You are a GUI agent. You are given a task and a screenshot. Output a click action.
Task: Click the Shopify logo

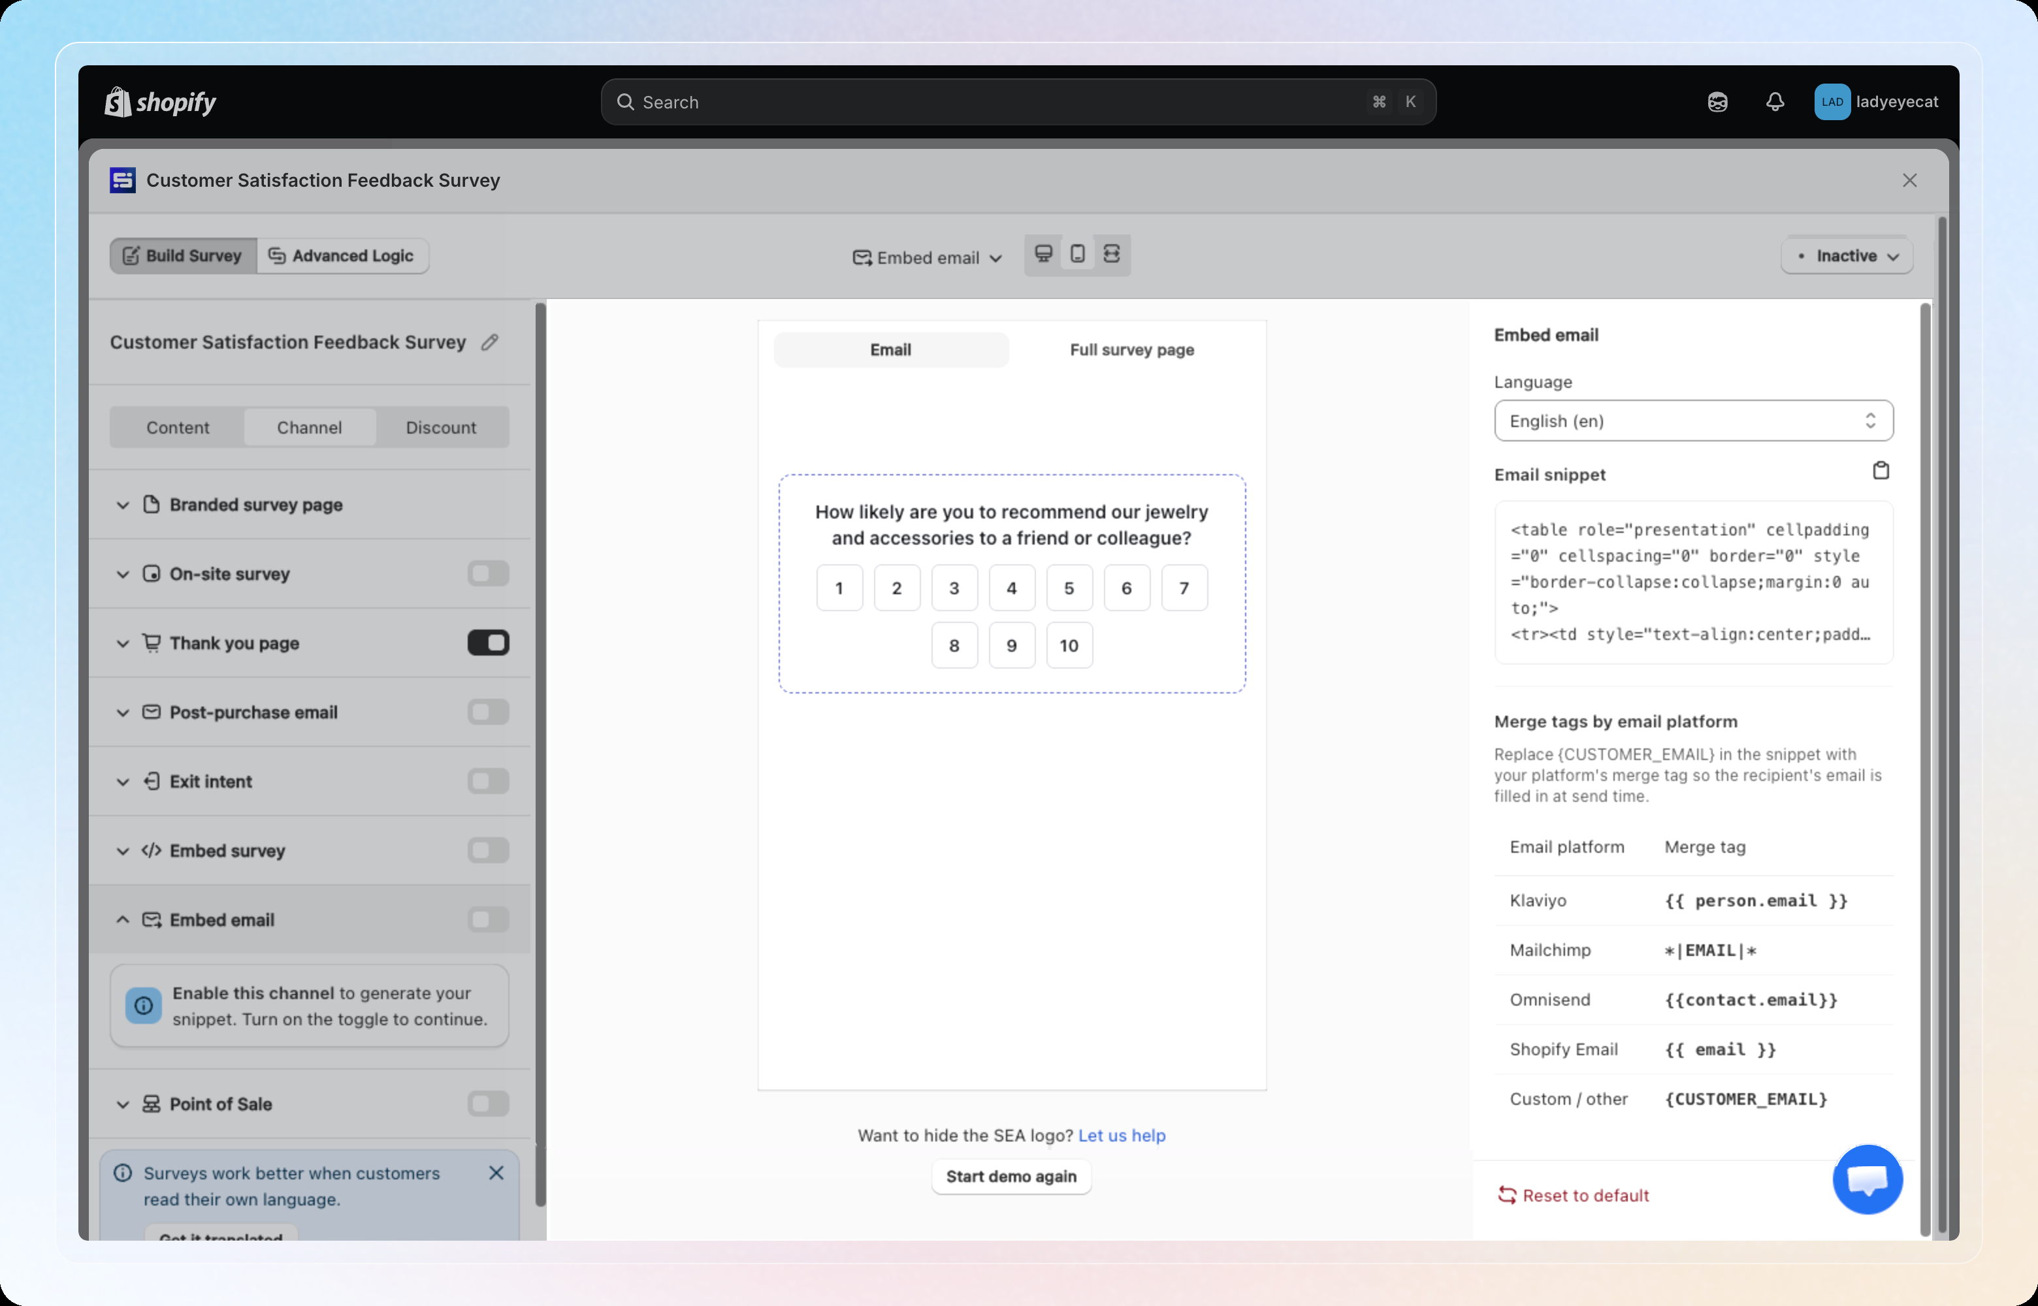(160, 102)
